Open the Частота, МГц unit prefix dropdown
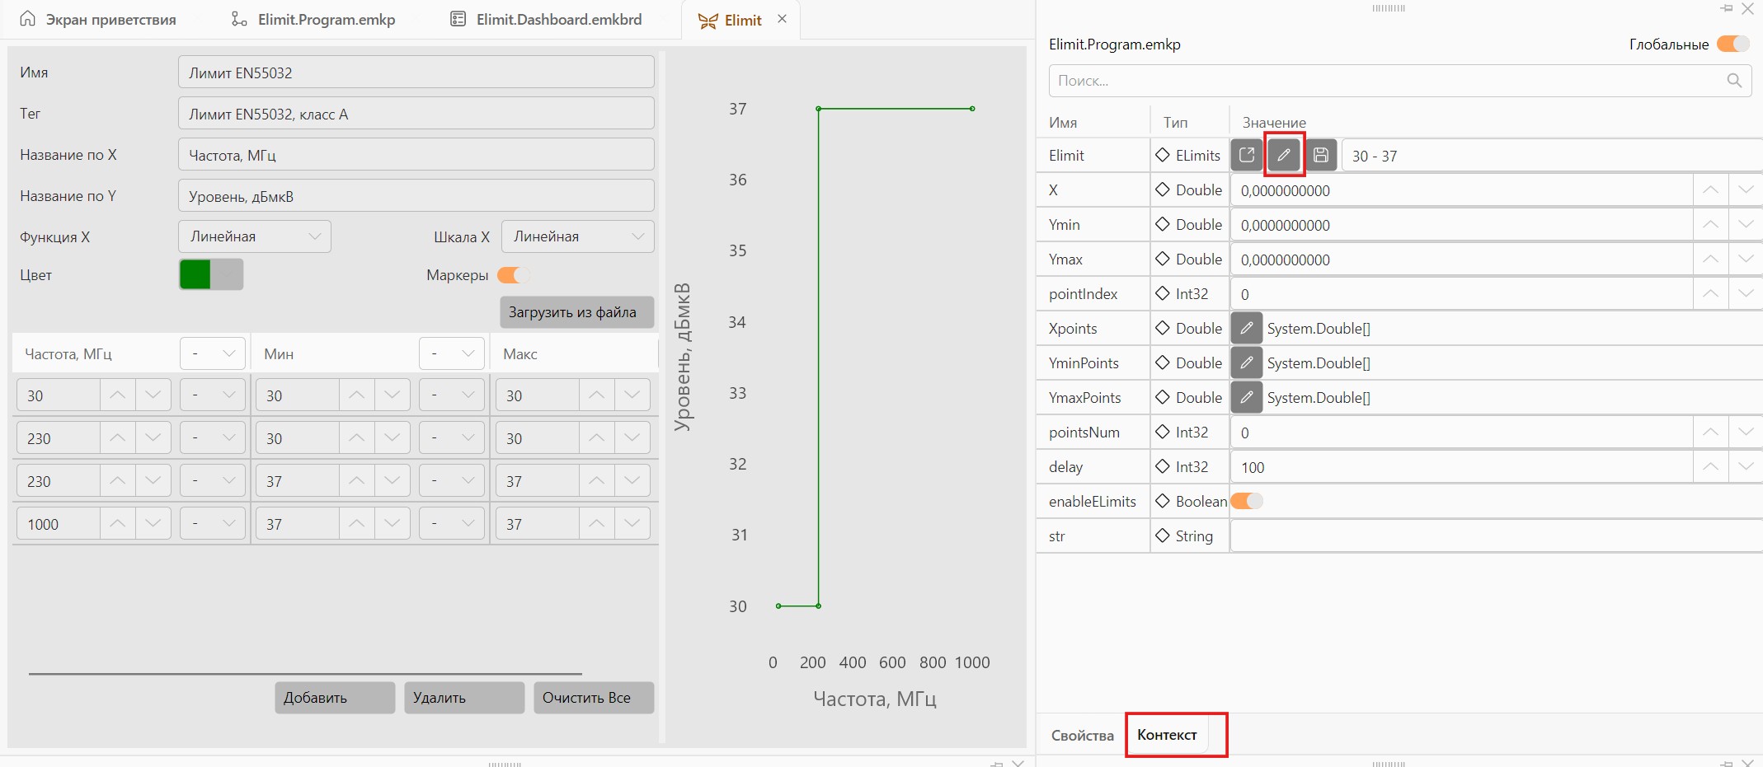1763x767 pixels. click(213, 353)
